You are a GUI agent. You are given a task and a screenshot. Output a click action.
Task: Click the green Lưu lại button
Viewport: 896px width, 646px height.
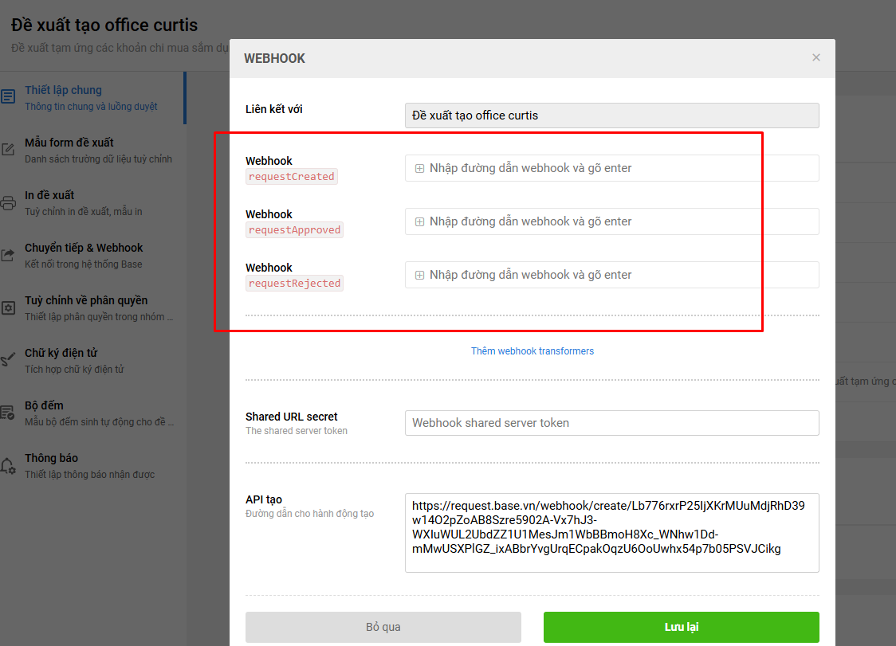coord(681,627)
